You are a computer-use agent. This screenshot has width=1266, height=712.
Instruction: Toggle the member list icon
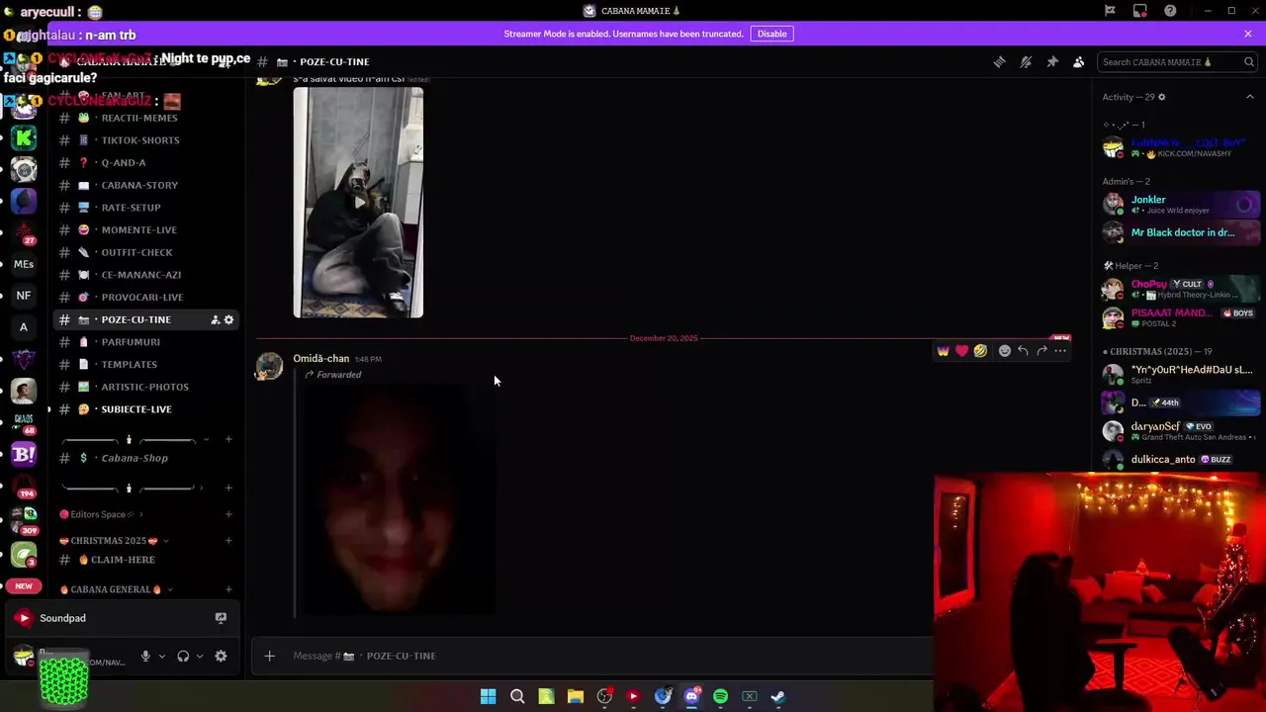1079,61
